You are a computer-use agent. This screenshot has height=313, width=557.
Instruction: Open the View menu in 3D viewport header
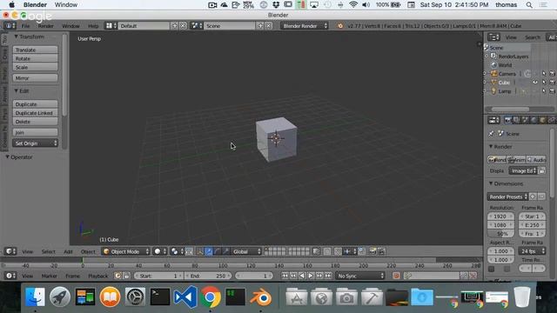pyautogui.click(x=27, y=251)
